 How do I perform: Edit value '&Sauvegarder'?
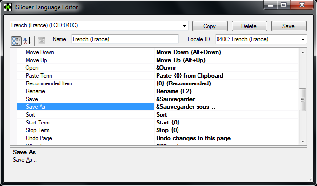[227, 99]
